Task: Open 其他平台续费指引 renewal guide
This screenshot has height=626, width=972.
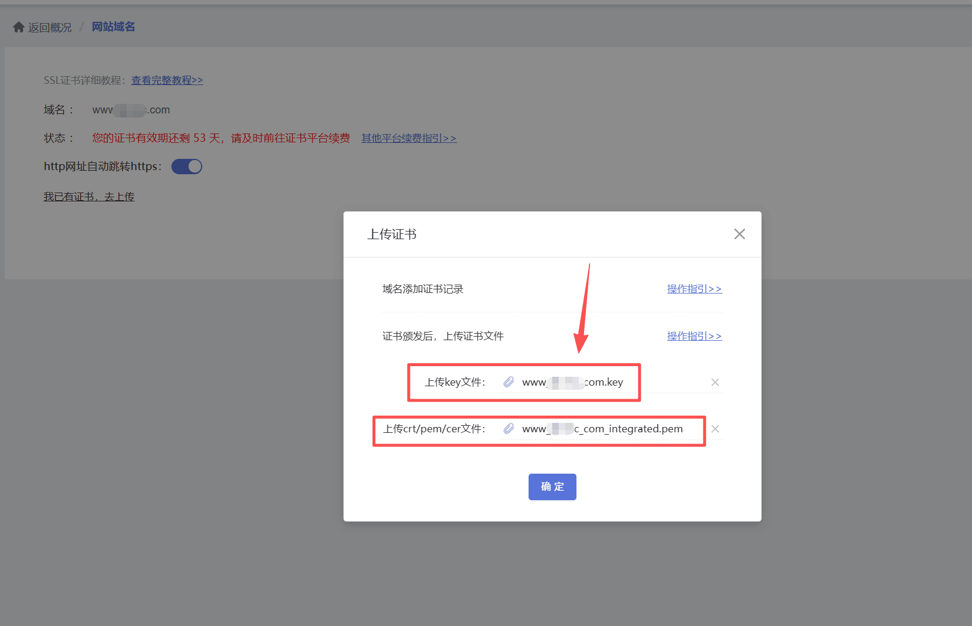Action: click(409, 138)
